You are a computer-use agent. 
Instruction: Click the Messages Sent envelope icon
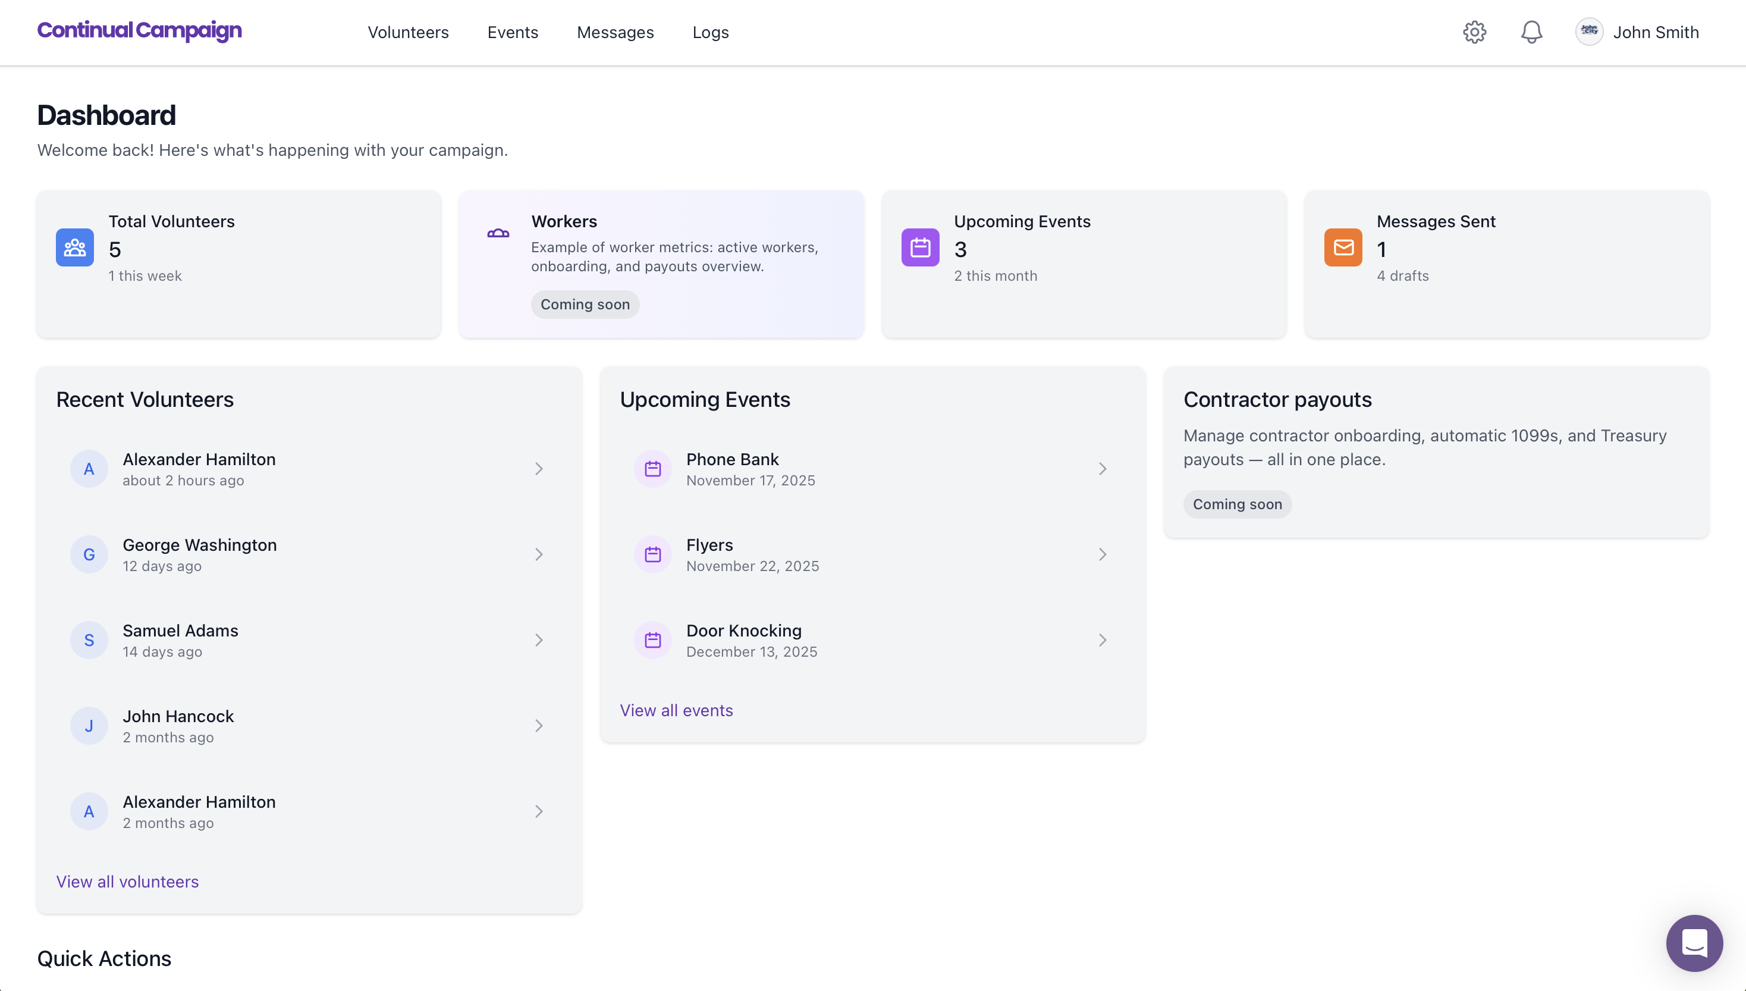1342,247
